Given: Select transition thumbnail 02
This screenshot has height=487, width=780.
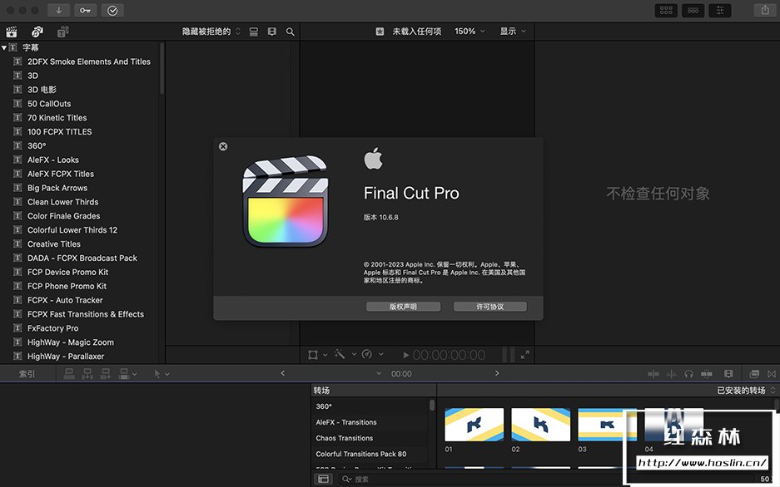Looking at the screenshot, I should (x=540, y=425).
